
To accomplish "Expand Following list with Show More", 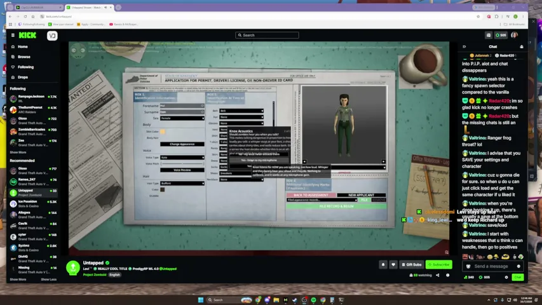I will click(x=18, y=152).
